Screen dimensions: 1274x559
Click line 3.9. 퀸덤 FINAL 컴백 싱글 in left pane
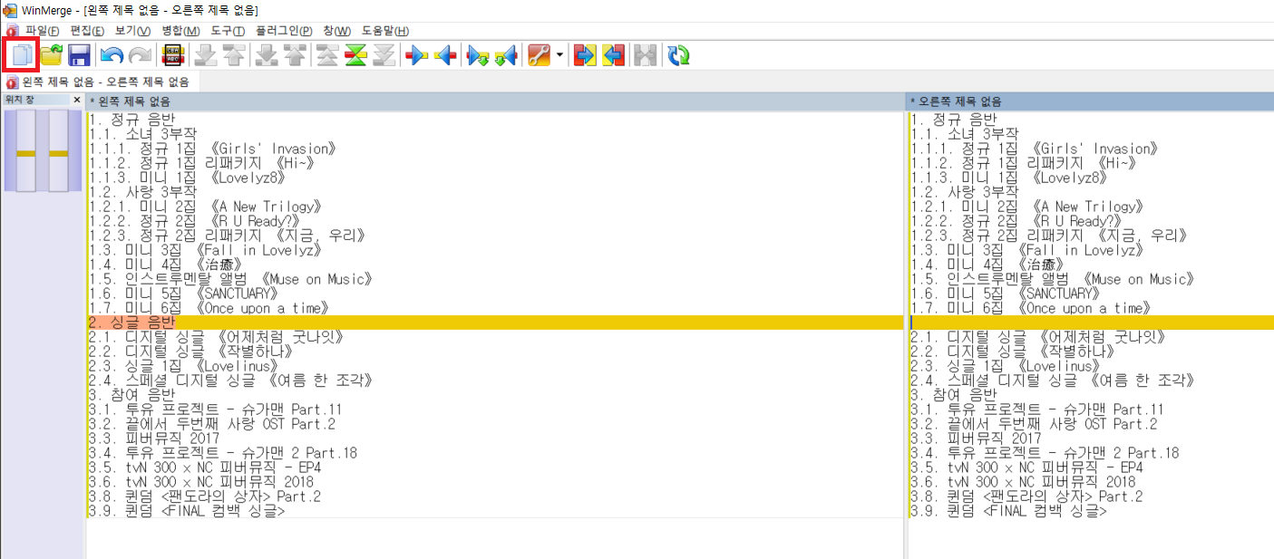(188, 511)
